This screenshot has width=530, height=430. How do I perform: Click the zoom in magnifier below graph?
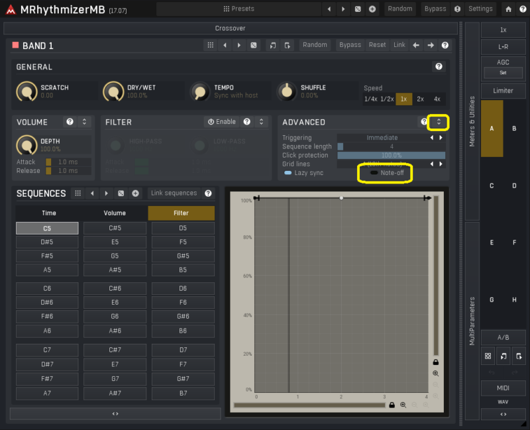403,404
